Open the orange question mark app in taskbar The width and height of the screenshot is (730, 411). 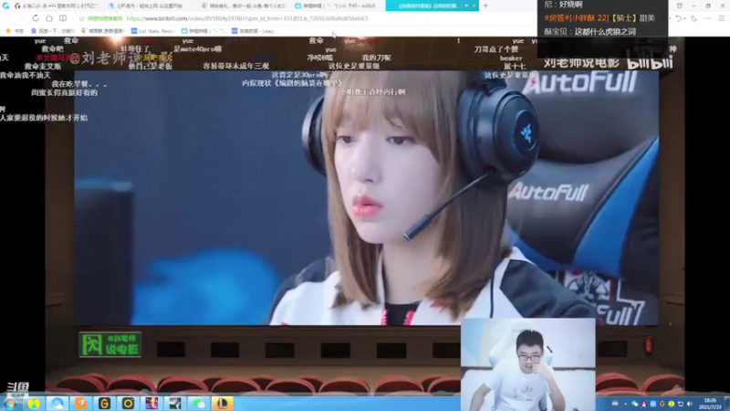[81, 403]
